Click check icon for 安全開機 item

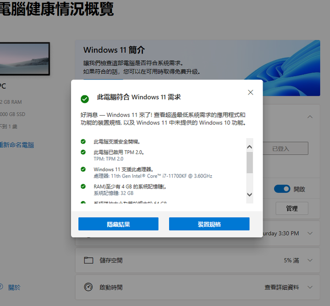coord(83,141)
